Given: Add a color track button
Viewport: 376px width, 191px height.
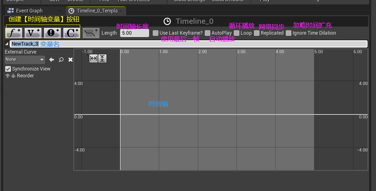Looking at the screenshot, I should click(71, 33).
